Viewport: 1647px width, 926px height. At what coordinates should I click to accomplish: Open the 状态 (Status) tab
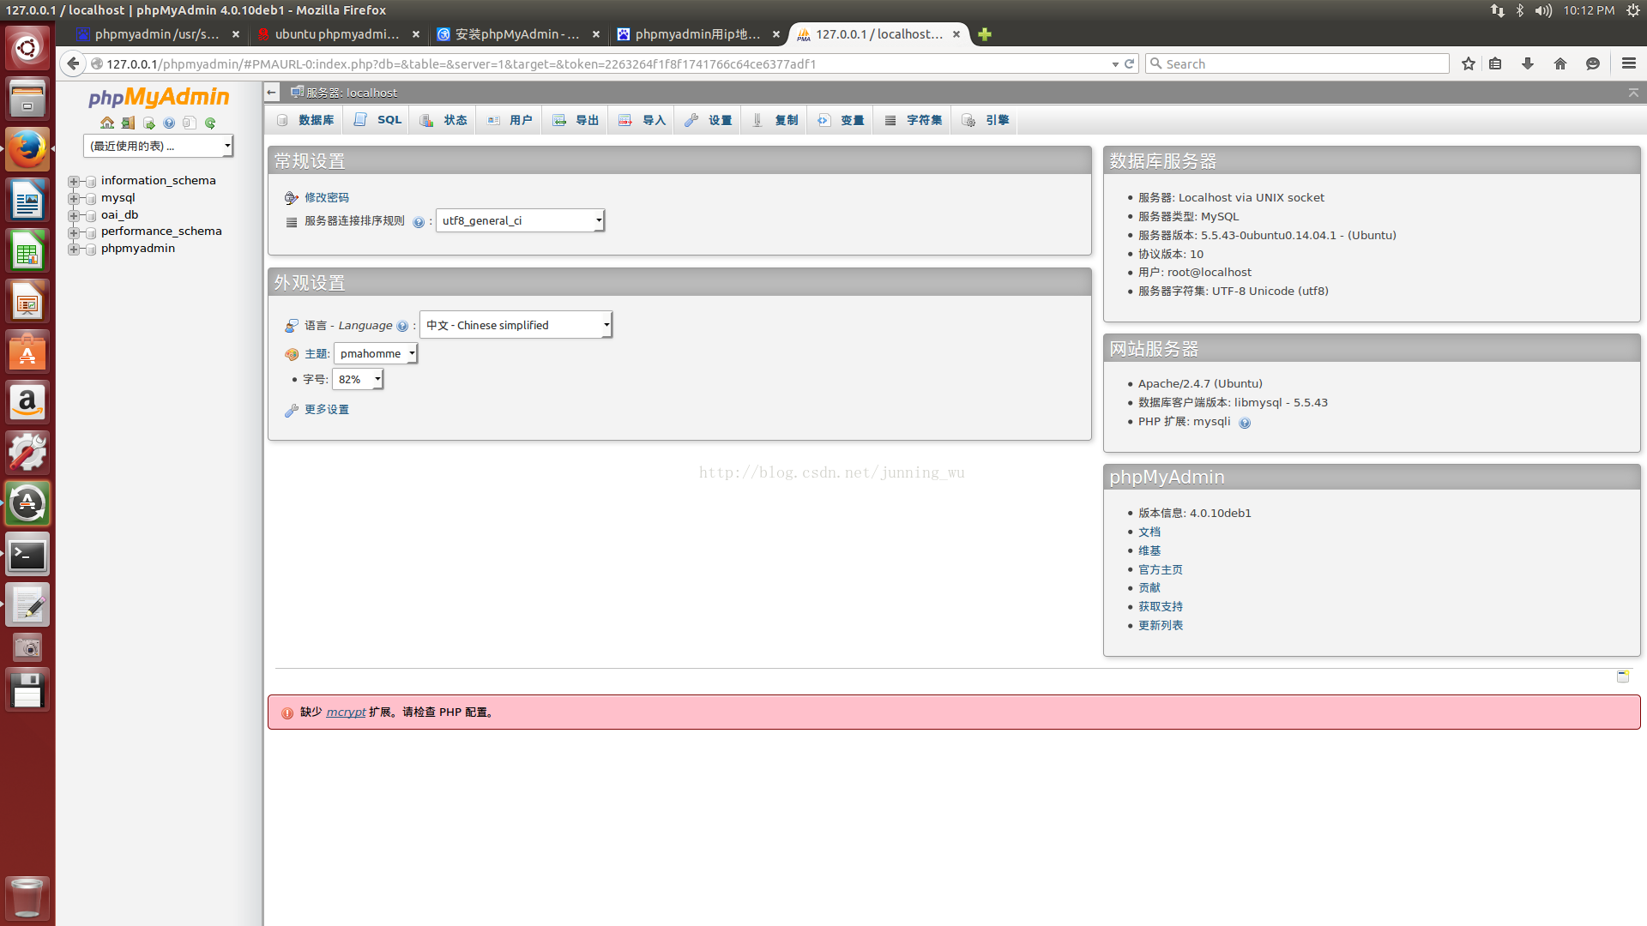coord(443,120)
